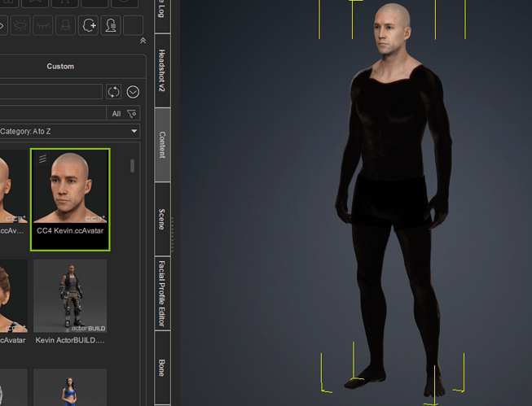532x406 pixels.
Task: Click the circled down-arrow icon
Action: [x=133, y=92]
